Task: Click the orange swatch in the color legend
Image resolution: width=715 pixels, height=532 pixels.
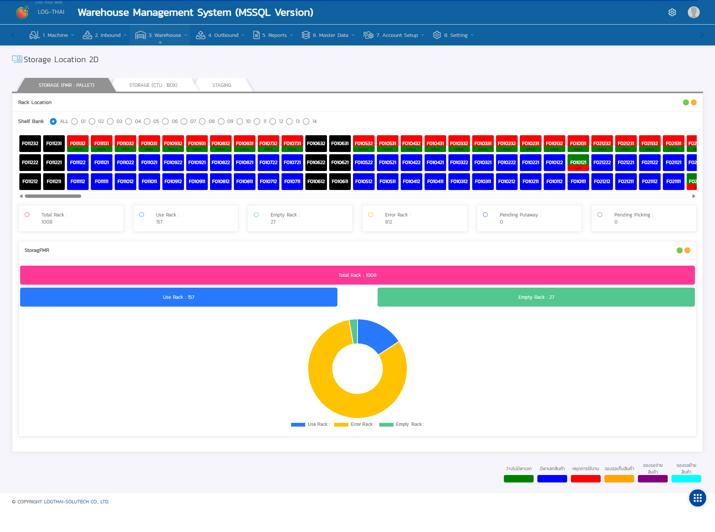Action: click(x=619, y=479)
